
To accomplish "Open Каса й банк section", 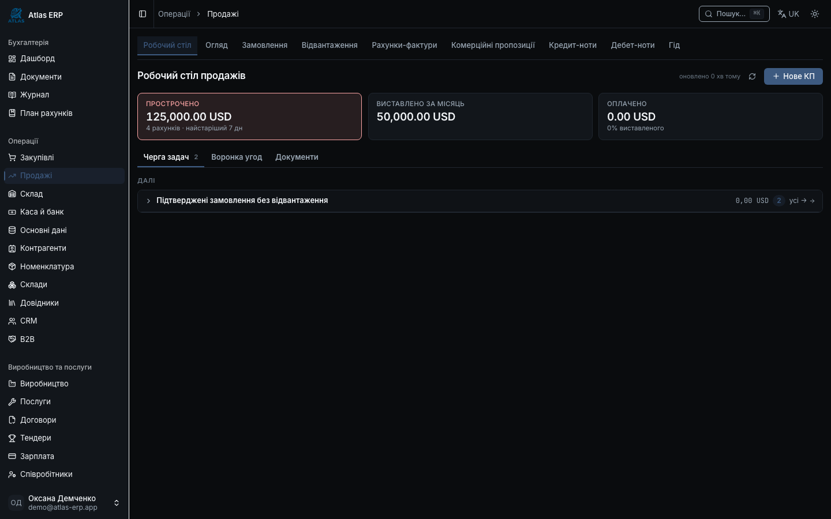I will 64,212.
